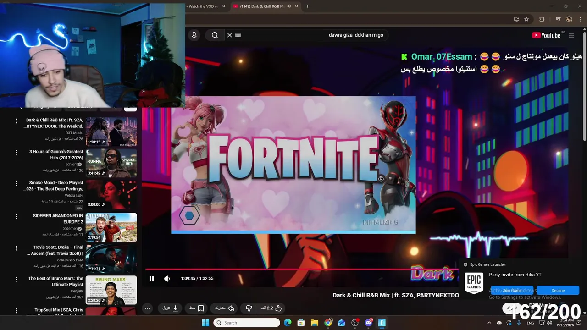Go to YouTube home via the logo

click(546, 35)
